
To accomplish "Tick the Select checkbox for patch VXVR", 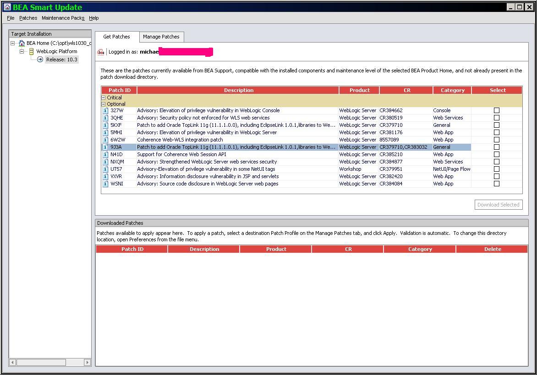I will 497,177.
